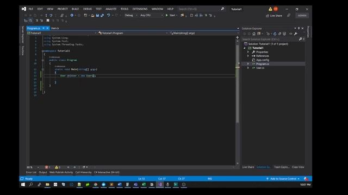Close the Solution Explorer panel

pyautogui.click(x=302, y=28)
